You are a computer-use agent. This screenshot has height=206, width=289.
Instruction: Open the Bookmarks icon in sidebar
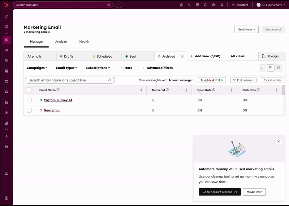(x=7, y=27)
